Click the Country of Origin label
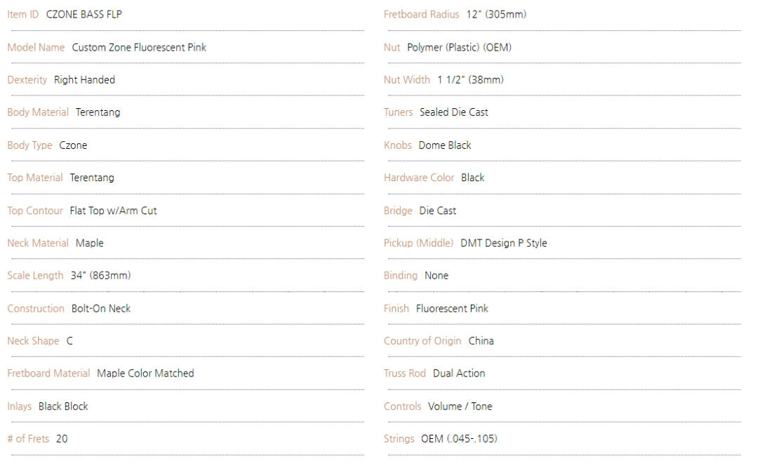The width and height of the screenshot is (758, 474). (x=423, y=341)
